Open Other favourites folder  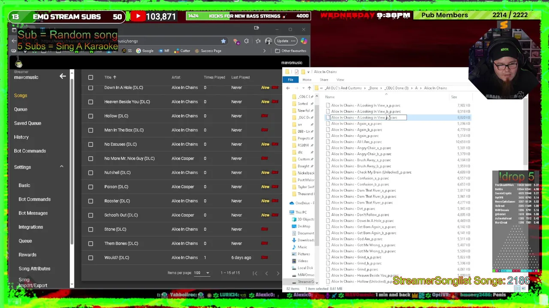tap(290, 50)
